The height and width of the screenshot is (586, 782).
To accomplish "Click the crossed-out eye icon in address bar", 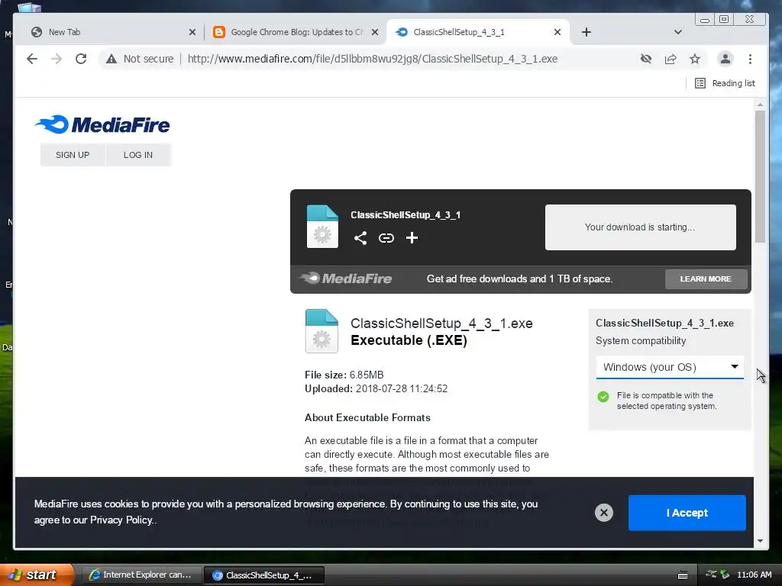I will 646,59.
